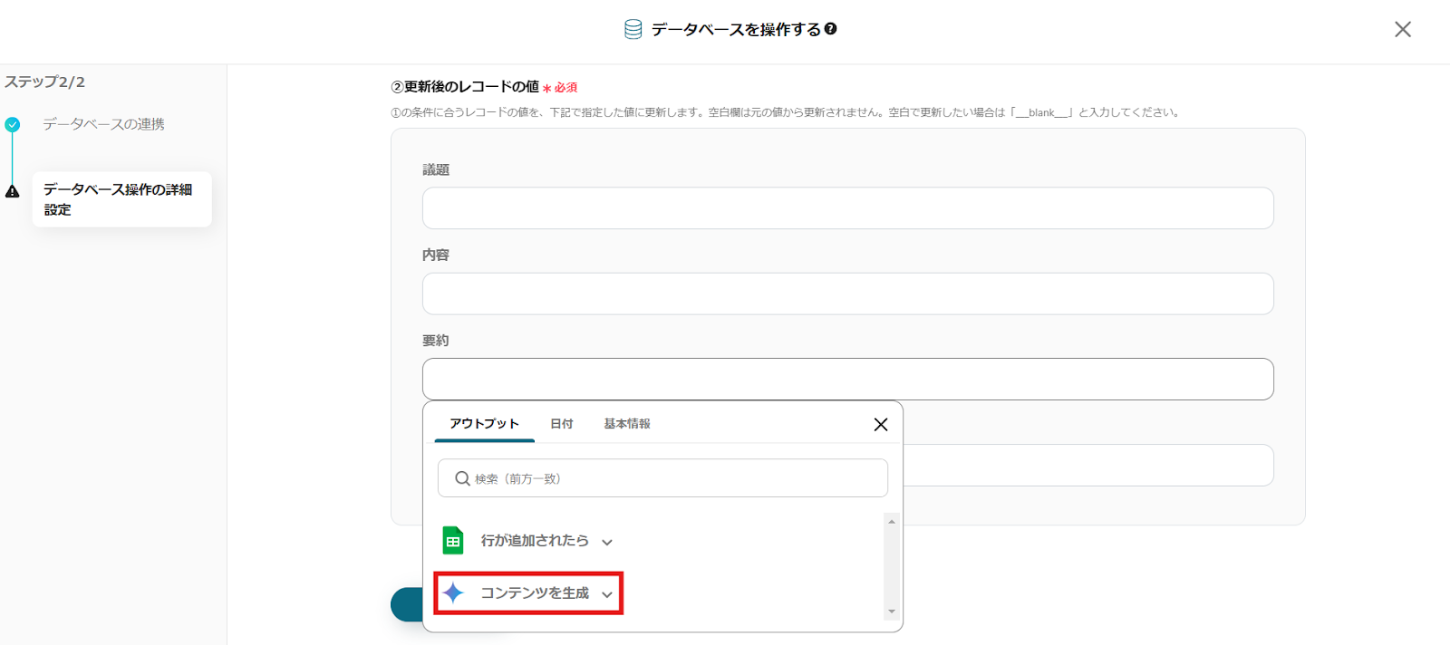Click the 検索（前方一致） search box
Viewport: 1450px width, 645px height.
coord(662,478)
